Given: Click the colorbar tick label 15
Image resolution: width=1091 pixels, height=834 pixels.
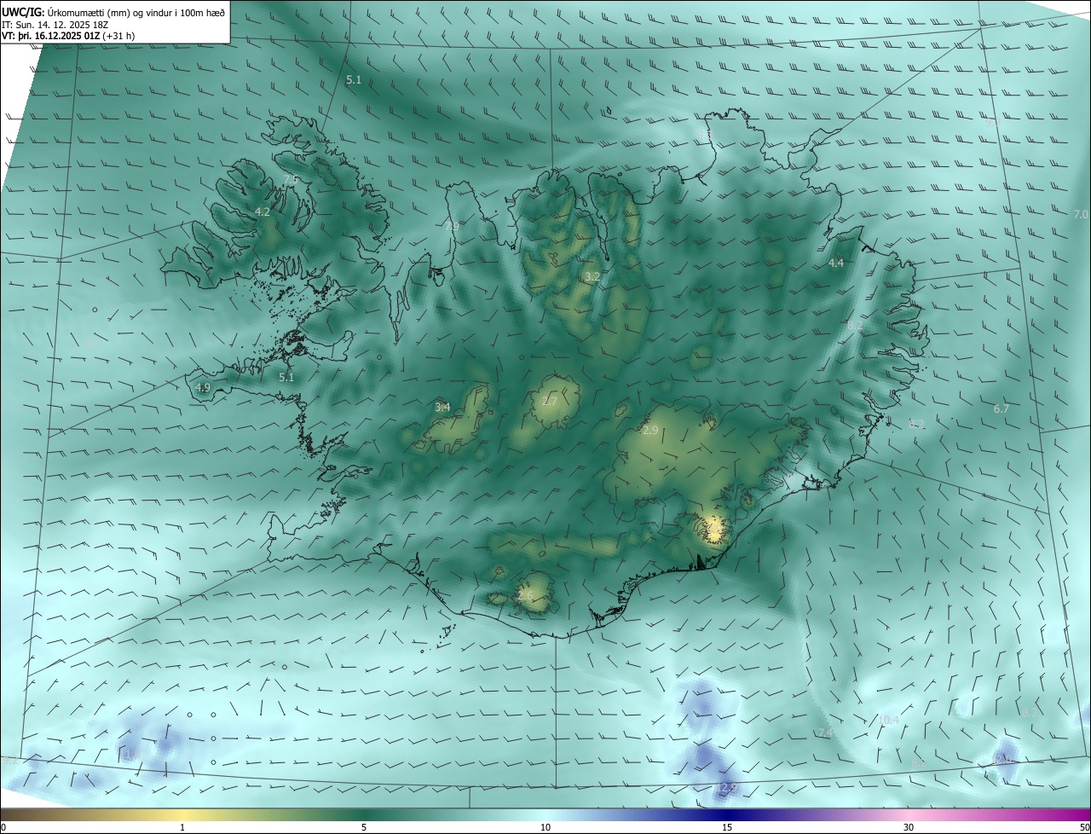Looking at the screenshot, I should pyautogui.click(x=727, y=827).
